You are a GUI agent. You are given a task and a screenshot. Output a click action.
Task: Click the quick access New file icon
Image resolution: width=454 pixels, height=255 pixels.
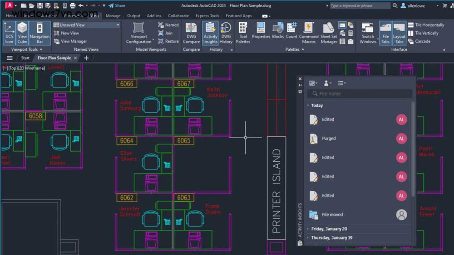tap(24, 5)
